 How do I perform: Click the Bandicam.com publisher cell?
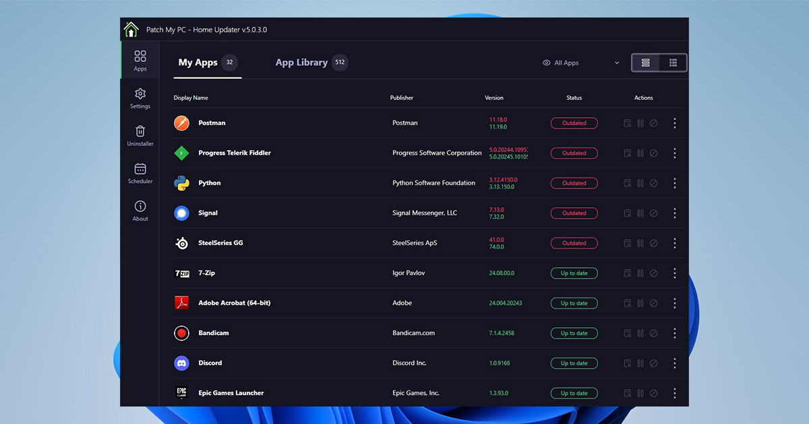[x=414, y=333]
